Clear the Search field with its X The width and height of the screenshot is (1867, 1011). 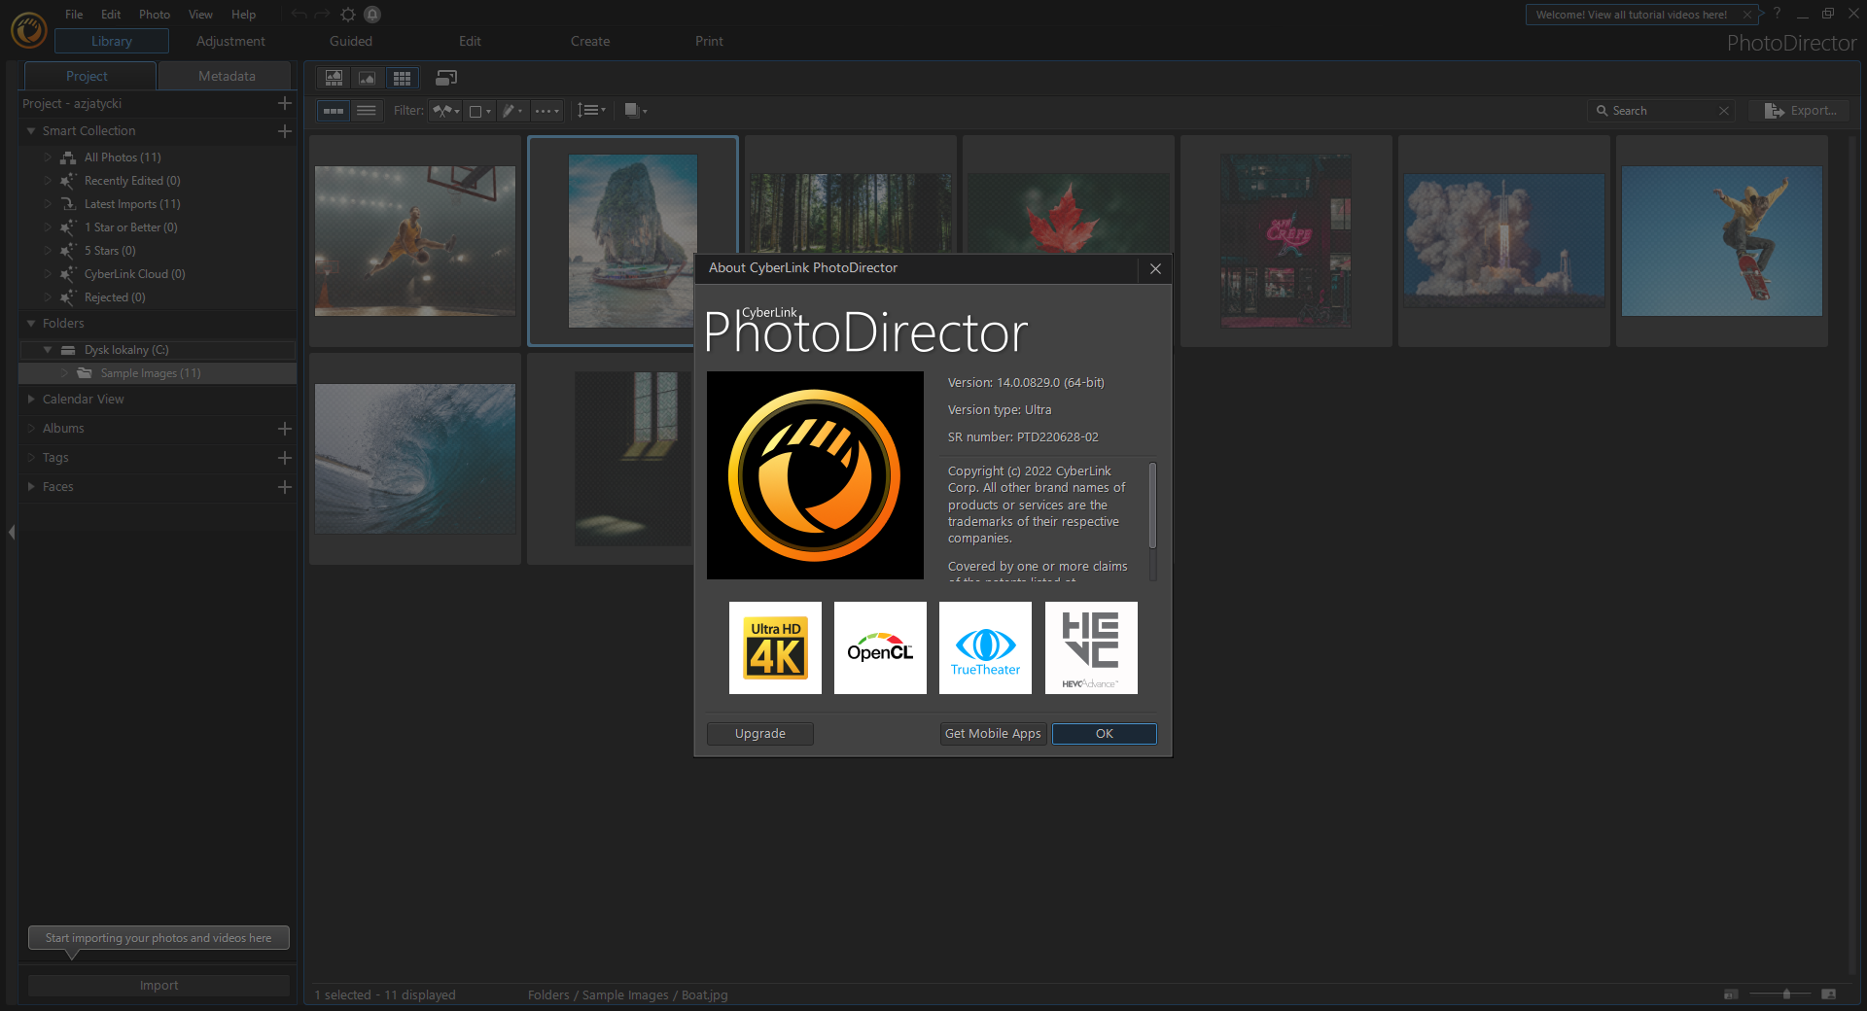pyautogui.click(x=1724, y=111)
